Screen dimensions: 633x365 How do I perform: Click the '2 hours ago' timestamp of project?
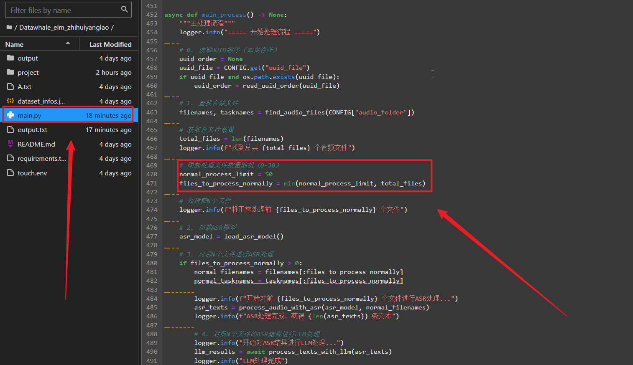tap(114, 72)
